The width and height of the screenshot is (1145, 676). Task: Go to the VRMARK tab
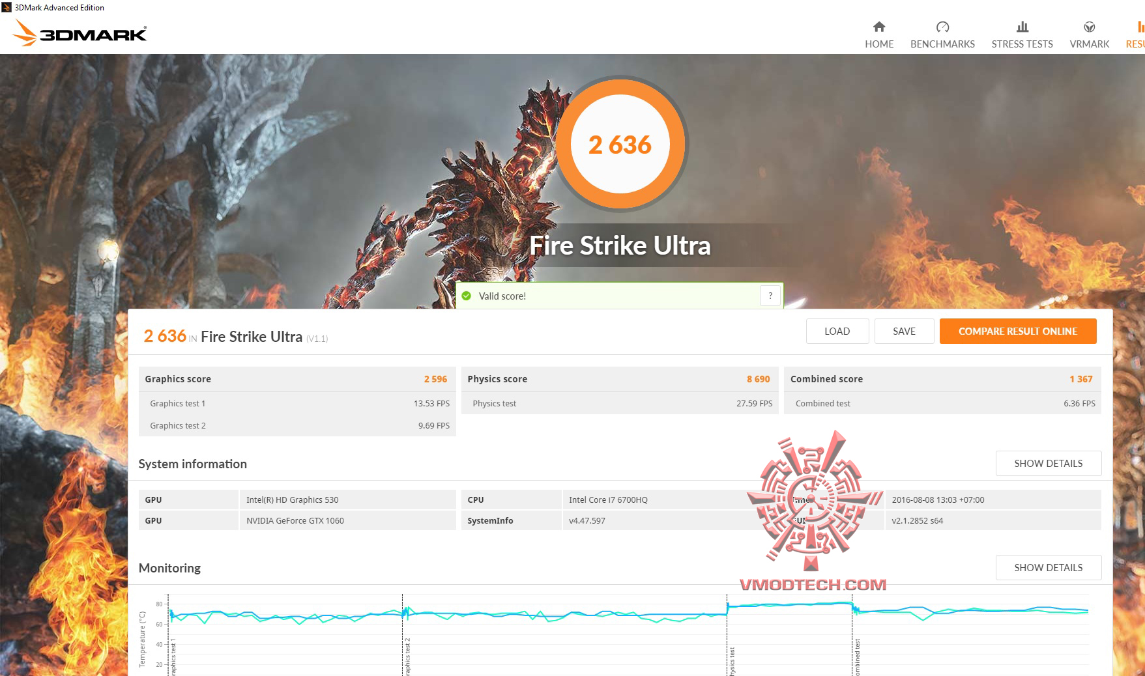tap(1090, 35)
